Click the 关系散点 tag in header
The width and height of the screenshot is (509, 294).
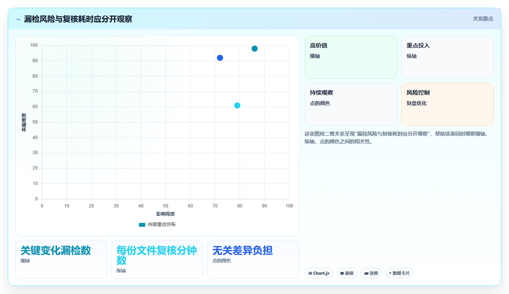pos(483,19)
